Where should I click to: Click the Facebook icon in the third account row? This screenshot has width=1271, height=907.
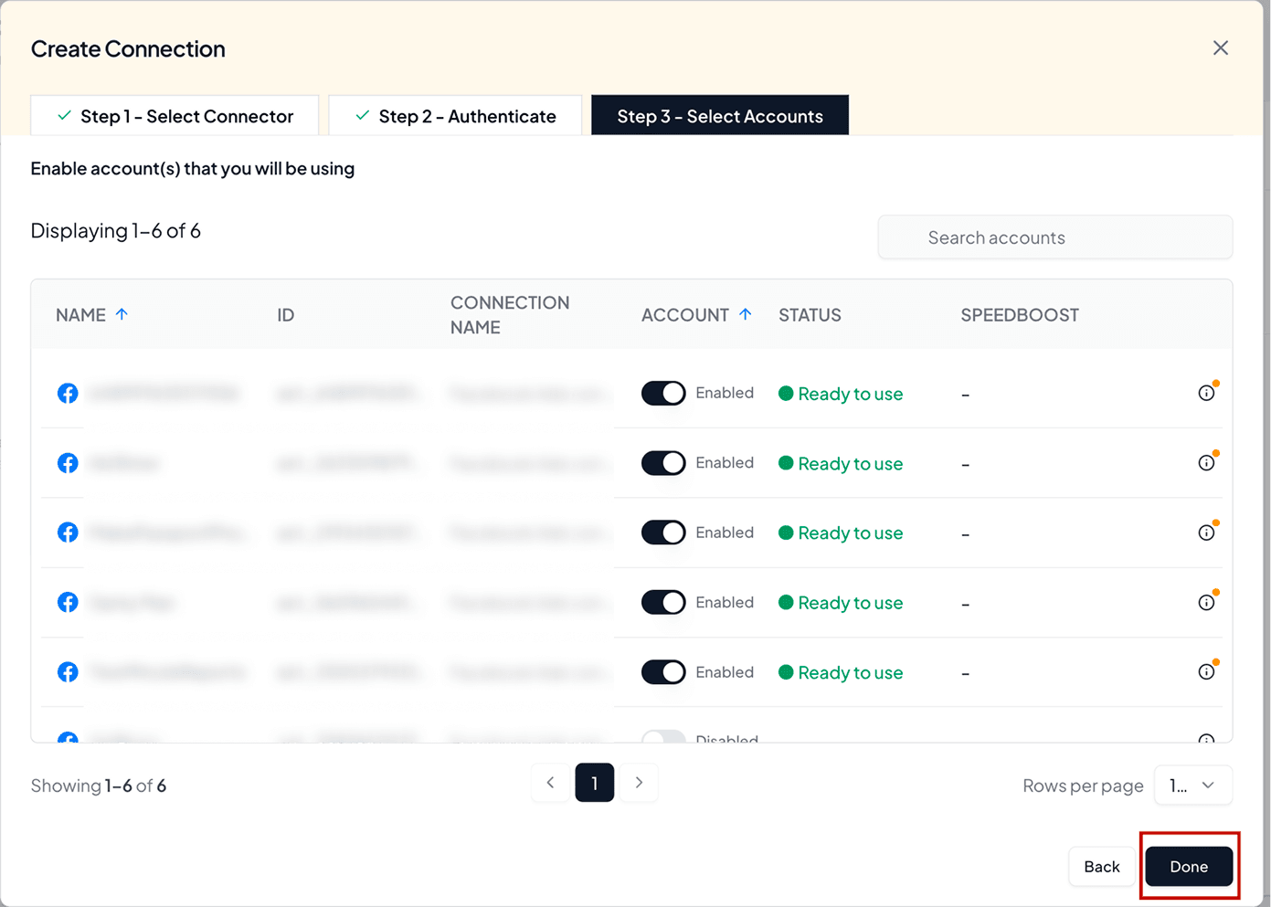[68, 533]
